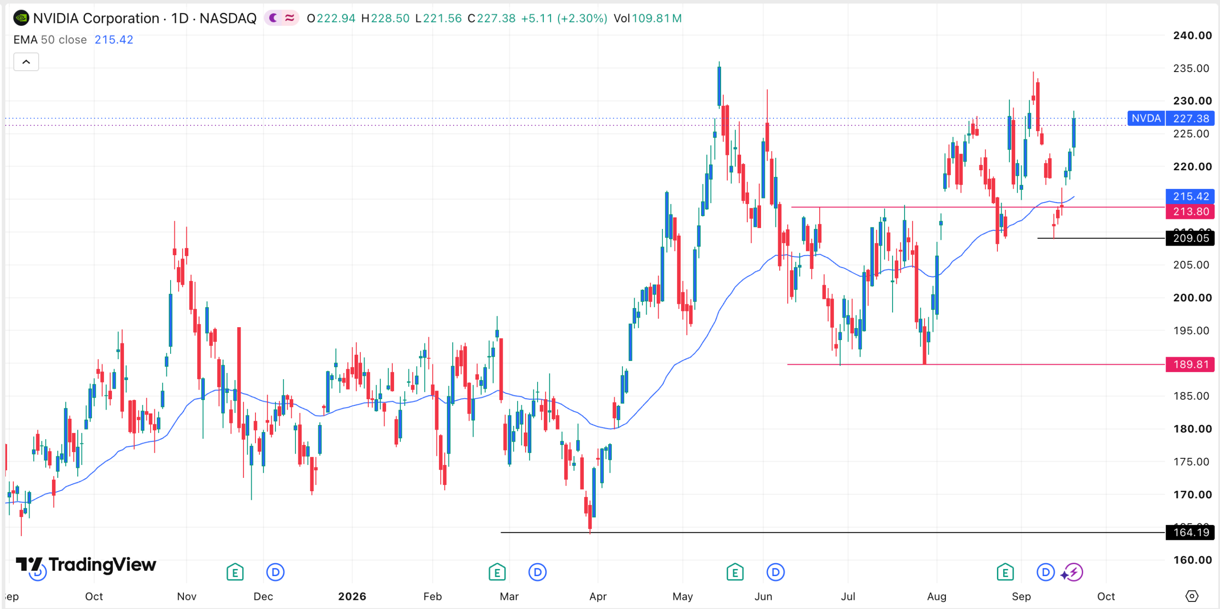Select the black horizontal line at 164.19
Screen dimensions: 1220x609
coord(833,533)
